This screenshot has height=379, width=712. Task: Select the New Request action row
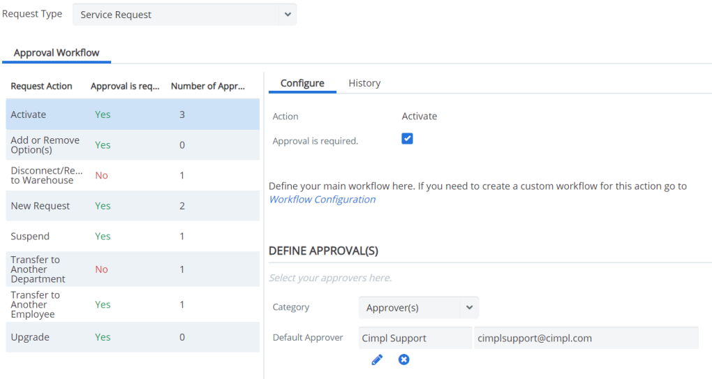click(133, 206)
